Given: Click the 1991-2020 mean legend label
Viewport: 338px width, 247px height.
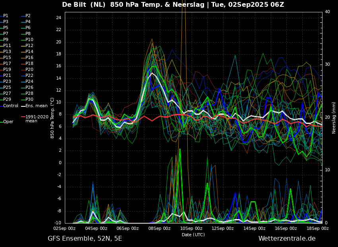Looking at the screenshot, I should [x=37, y=119].
